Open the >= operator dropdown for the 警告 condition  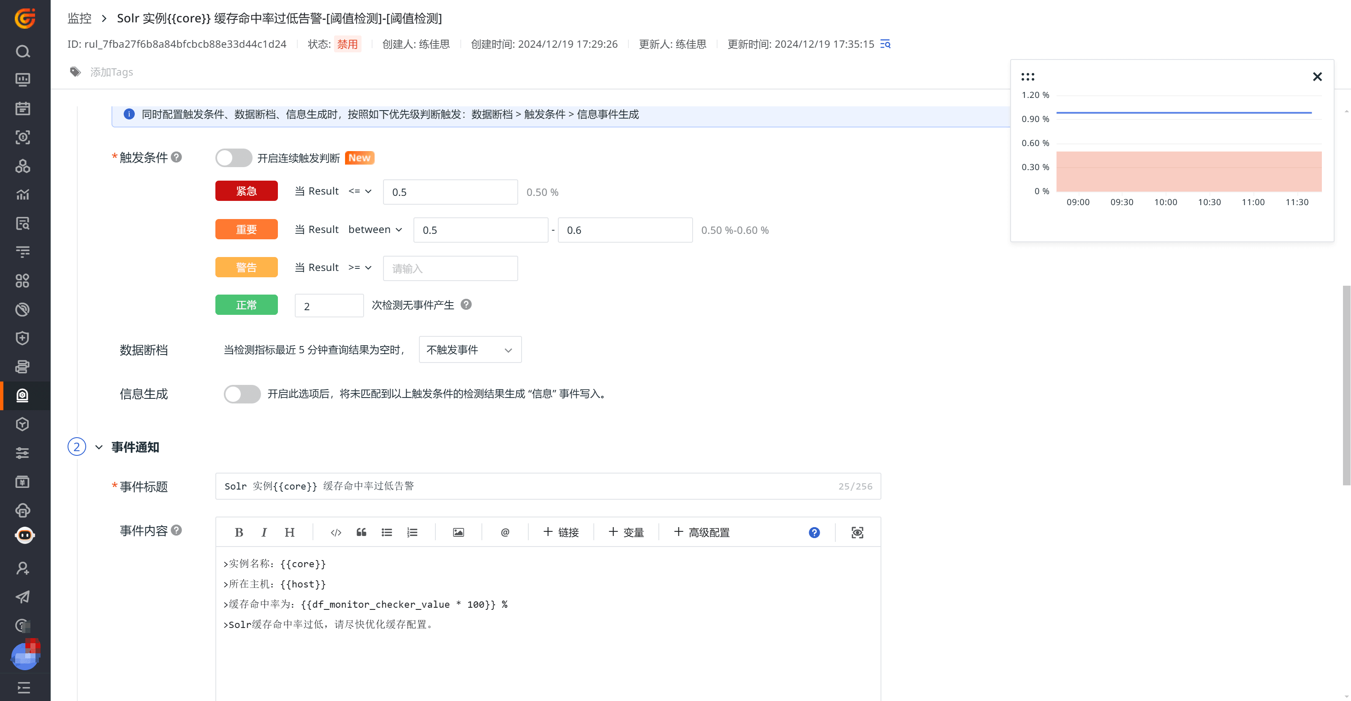360,268
